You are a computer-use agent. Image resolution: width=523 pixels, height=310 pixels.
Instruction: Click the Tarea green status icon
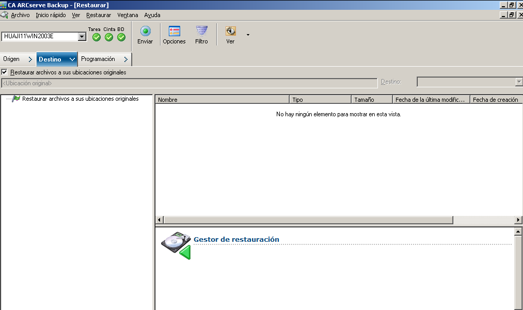tap(96, 37)
